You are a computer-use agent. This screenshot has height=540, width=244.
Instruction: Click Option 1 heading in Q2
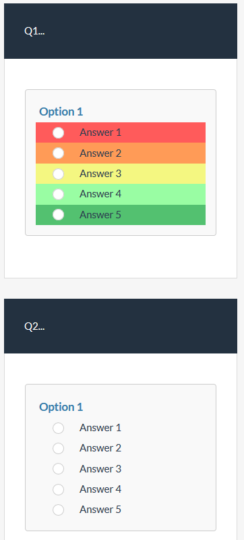(x=61, y=407)
